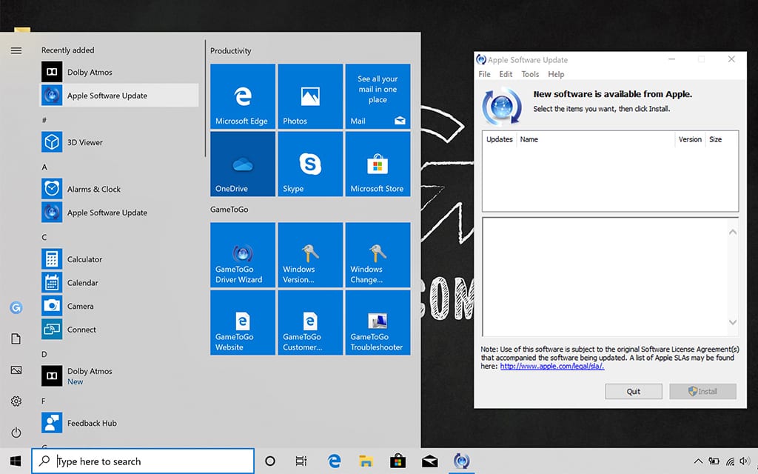The height and width of the screenshot is (474, 758).
Task: Focus the Type here to search box
Action: 143,461
